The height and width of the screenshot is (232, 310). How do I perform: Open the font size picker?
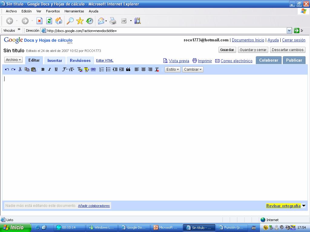pyautogui.click(x=71, y=69)
